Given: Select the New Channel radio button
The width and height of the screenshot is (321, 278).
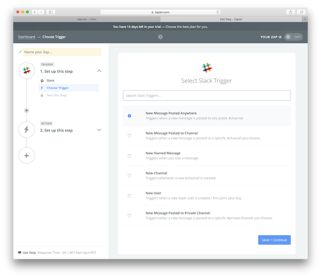Looking at the screenshot, I should (x=129, y=176).
